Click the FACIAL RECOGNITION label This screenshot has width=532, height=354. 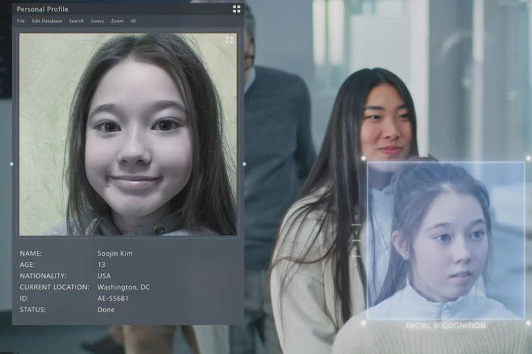(445, 326)
